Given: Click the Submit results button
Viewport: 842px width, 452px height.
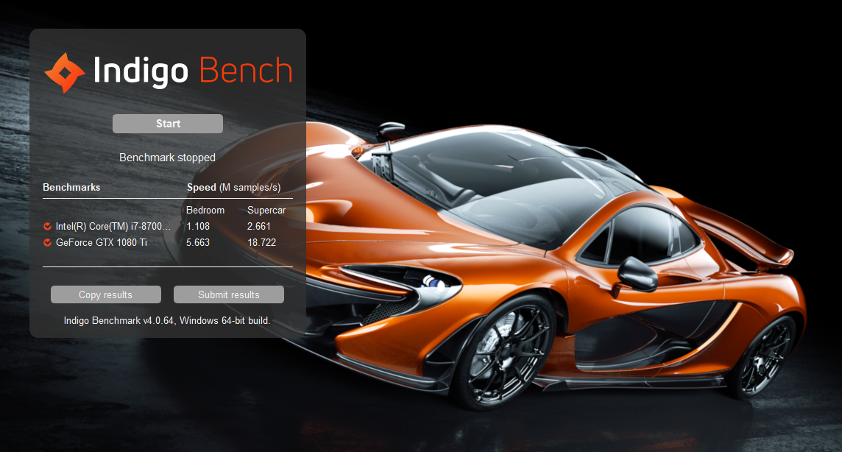Looking at the screenshot, I should [229, 294].
